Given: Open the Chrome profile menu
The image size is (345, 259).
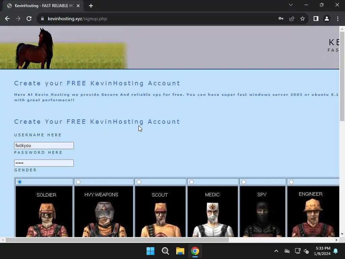Looking at the screenshot, I should (327, 19).
